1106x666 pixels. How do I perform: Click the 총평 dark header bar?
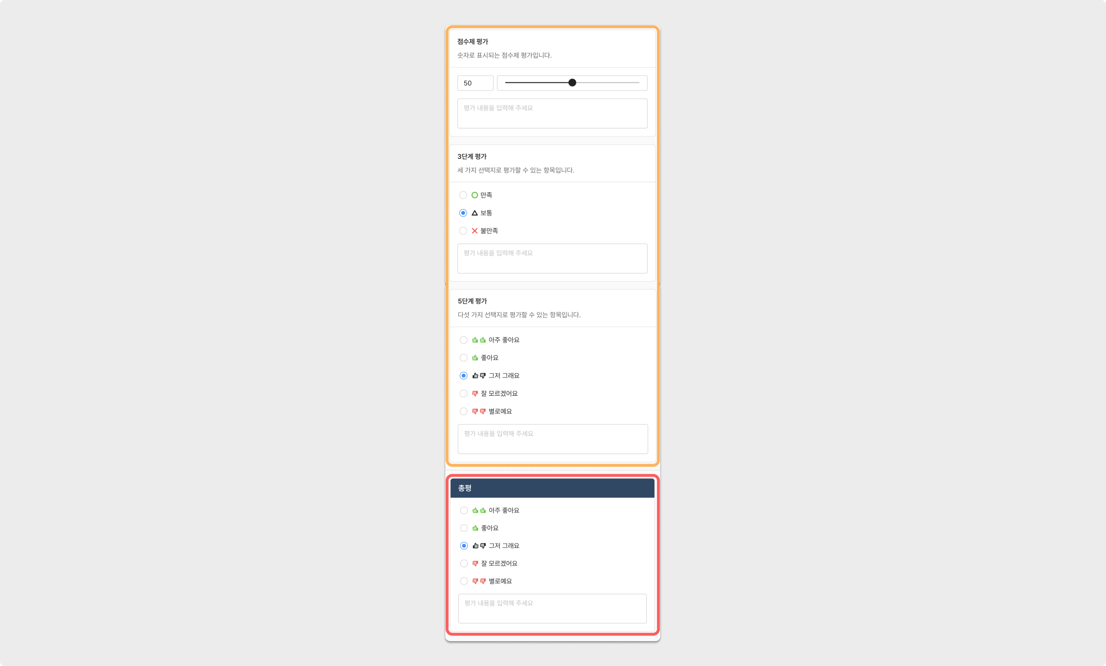pos(552,488)
